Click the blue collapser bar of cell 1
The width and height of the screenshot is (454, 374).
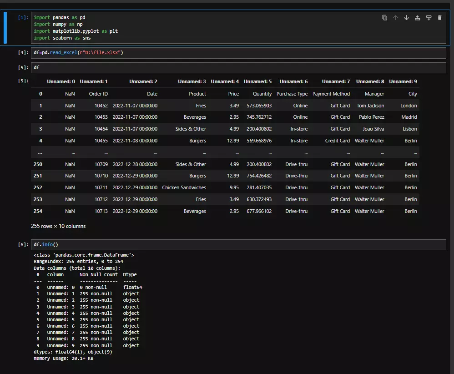(x=5, y=28)
